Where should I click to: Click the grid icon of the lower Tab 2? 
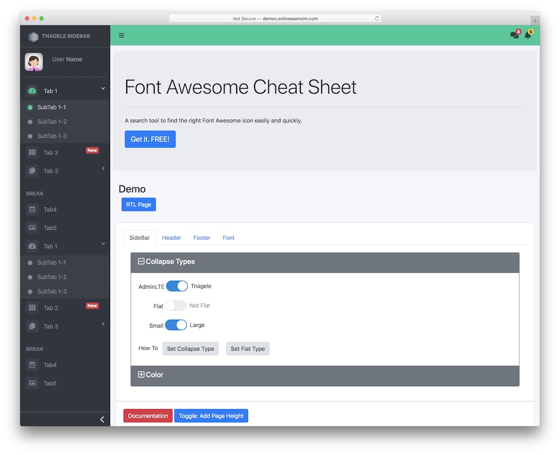[x=32, y=308]
